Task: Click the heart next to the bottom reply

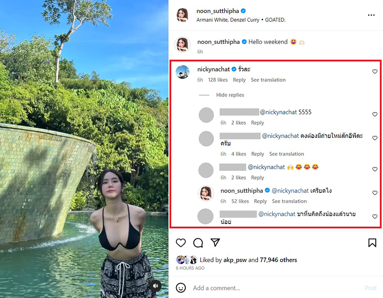Action: pyautogui.click(x=375, y=216)
